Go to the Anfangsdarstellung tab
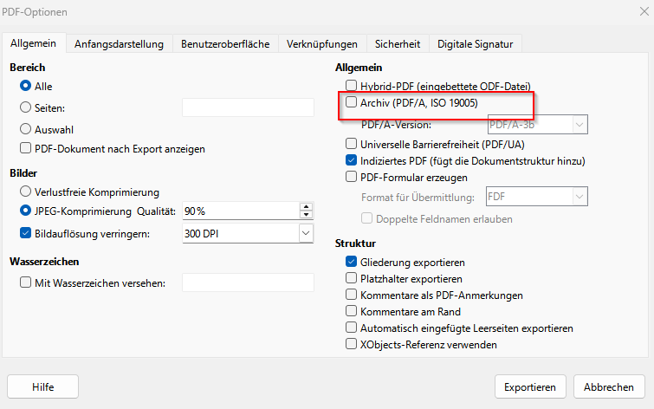Image resolution: width=654 pixels, height=409 pixels. coord(119,43)
